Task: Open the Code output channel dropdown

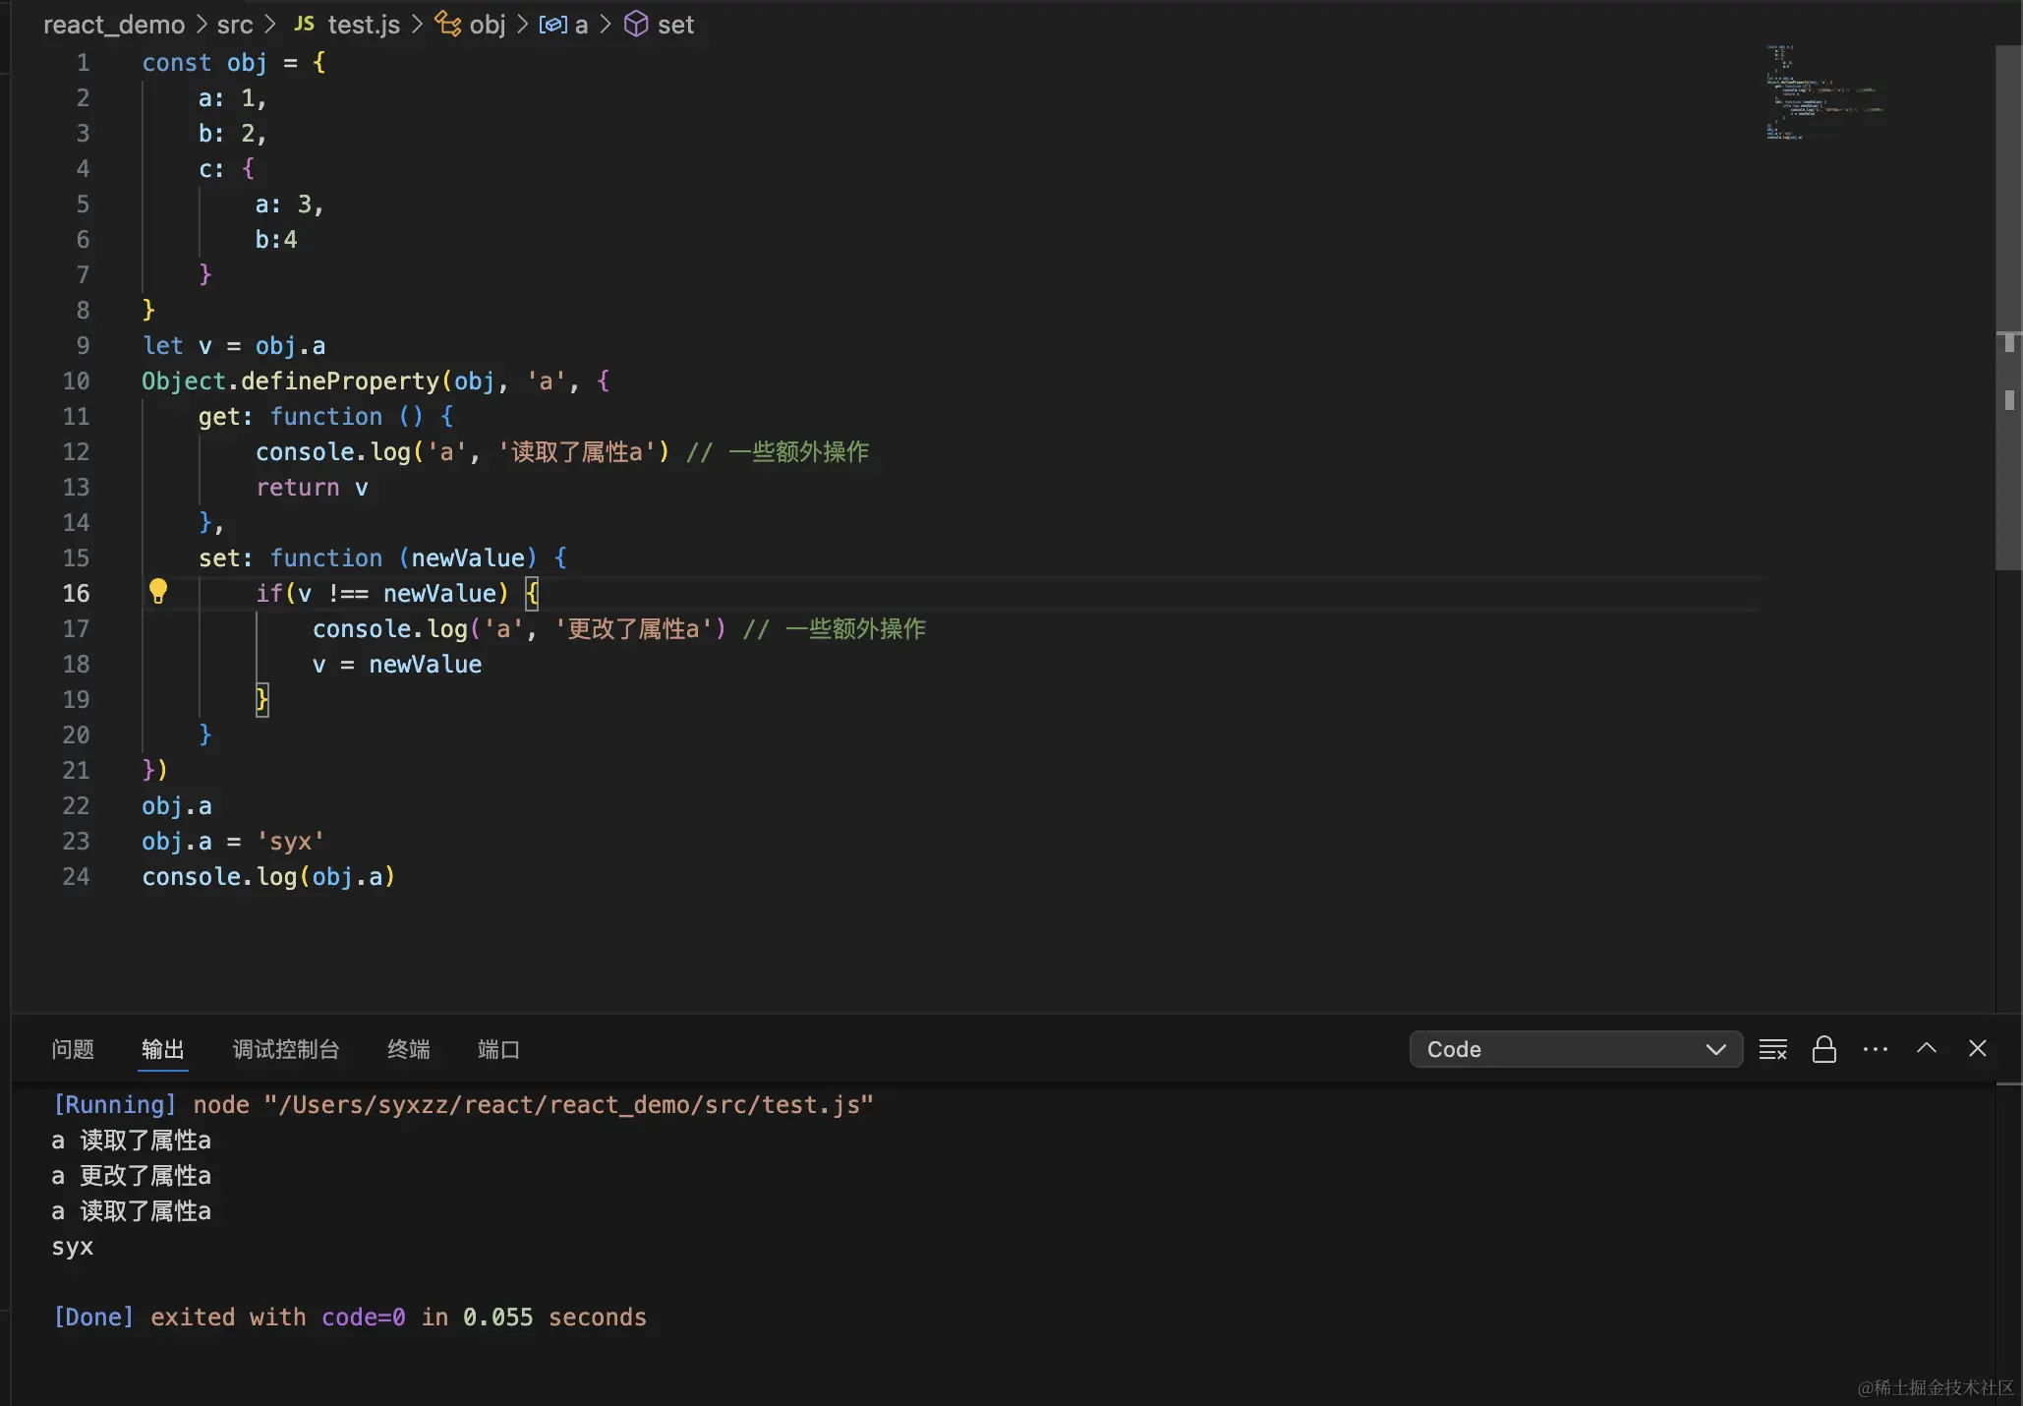Action: (x=1575, y=1049)
